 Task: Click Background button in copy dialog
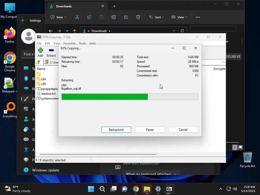(116, 130)
